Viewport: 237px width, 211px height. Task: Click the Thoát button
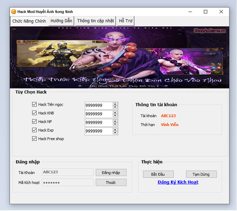[x=111, y=183]
